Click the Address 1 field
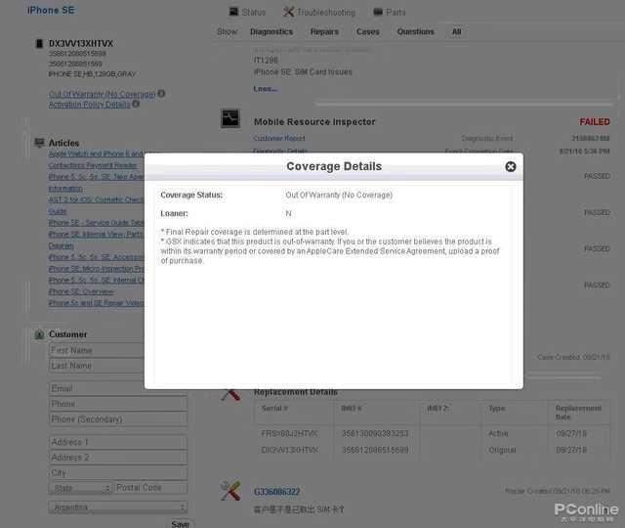This screenshot has height=528, width=625. (x=118, y=442)
